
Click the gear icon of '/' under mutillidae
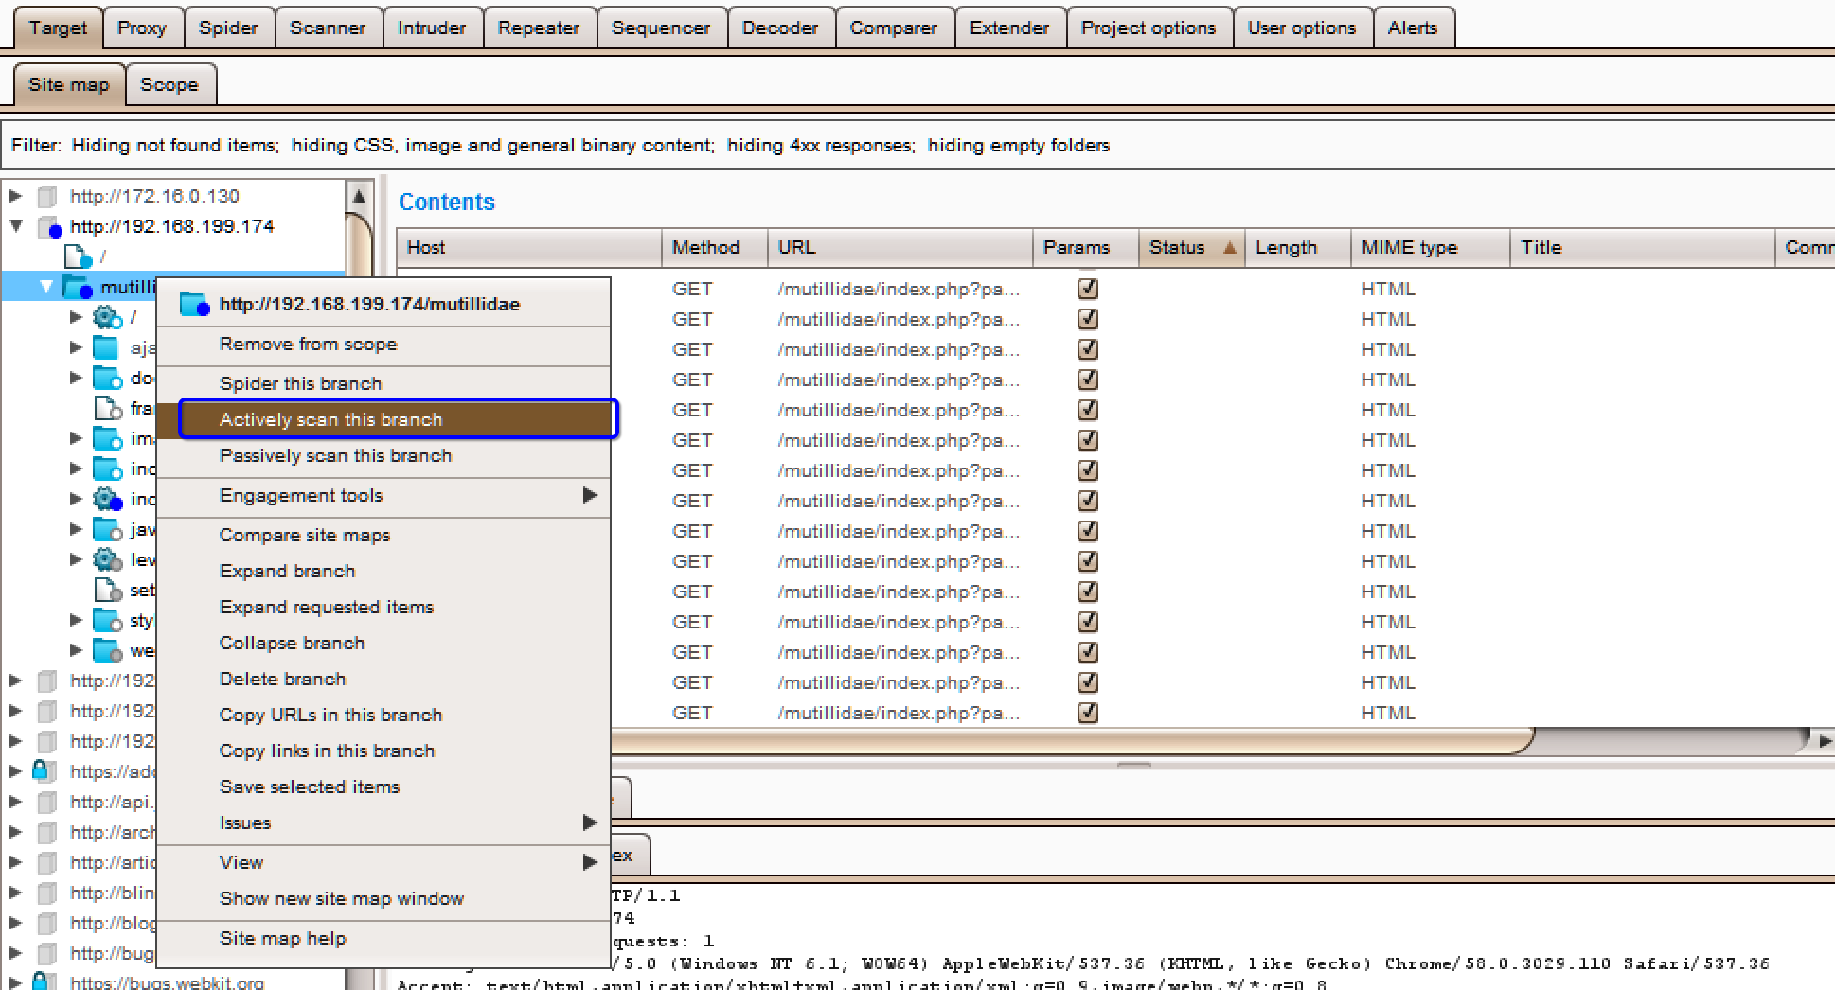tap(107, 318)
